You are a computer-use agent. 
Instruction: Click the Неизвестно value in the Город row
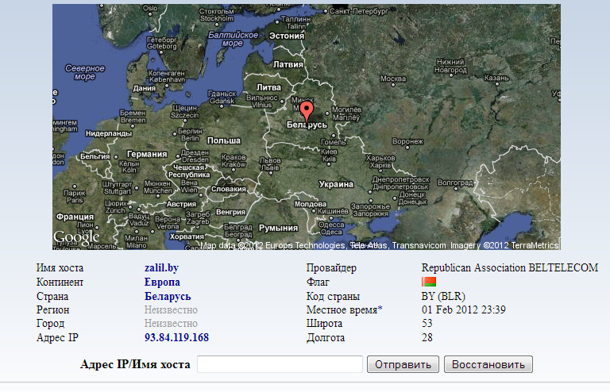(171, 323)
